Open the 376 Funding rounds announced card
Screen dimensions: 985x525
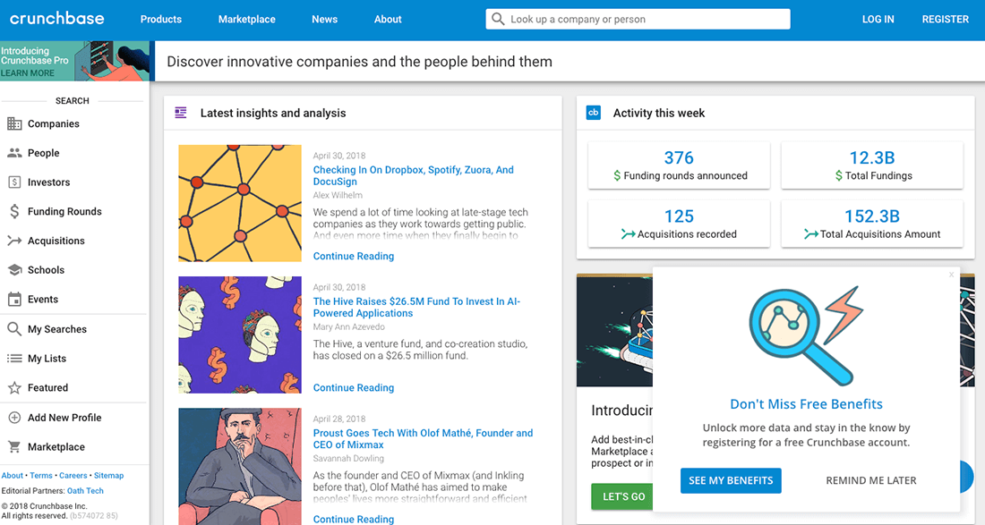pos(679,165)
